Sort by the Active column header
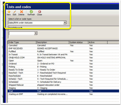Viewport: 121px width, 105px height. 98,42
